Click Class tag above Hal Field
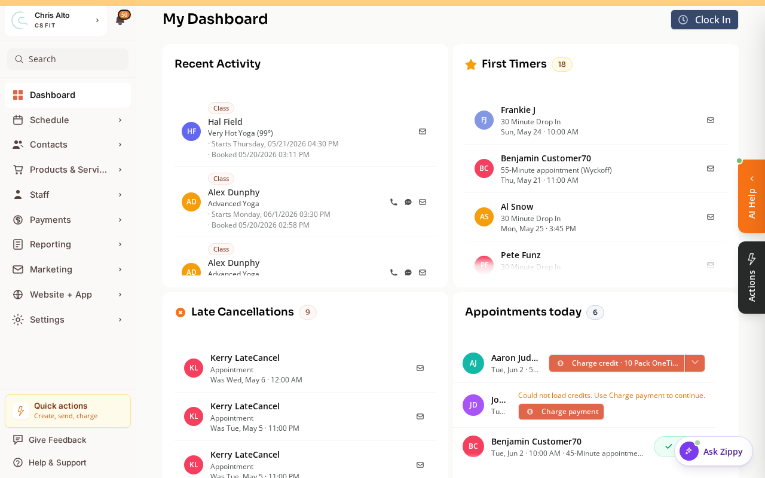765x478 pixels. point(221,108)
